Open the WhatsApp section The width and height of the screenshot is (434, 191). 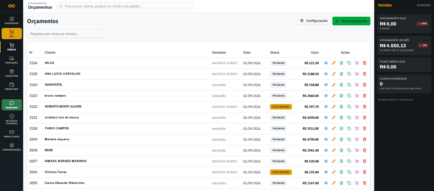[x=12, y=105]
